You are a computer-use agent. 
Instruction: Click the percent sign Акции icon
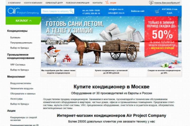107,2
